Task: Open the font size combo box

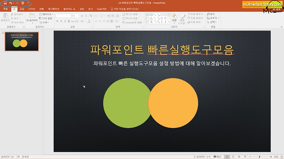Action: (76, 16)
